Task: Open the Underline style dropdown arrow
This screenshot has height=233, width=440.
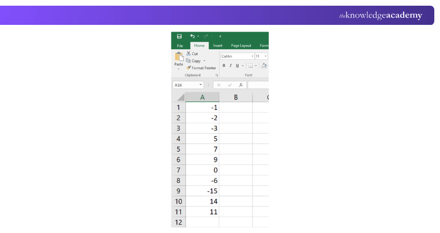Action: click(243, 66)
